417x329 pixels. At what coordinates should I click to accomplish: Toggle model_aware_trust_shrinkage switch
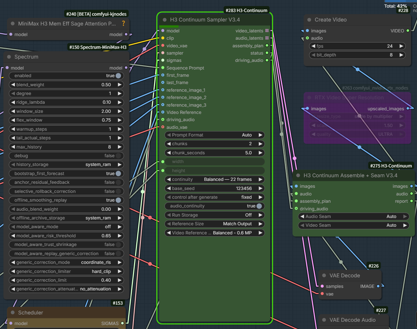click(x=118, y=245)
